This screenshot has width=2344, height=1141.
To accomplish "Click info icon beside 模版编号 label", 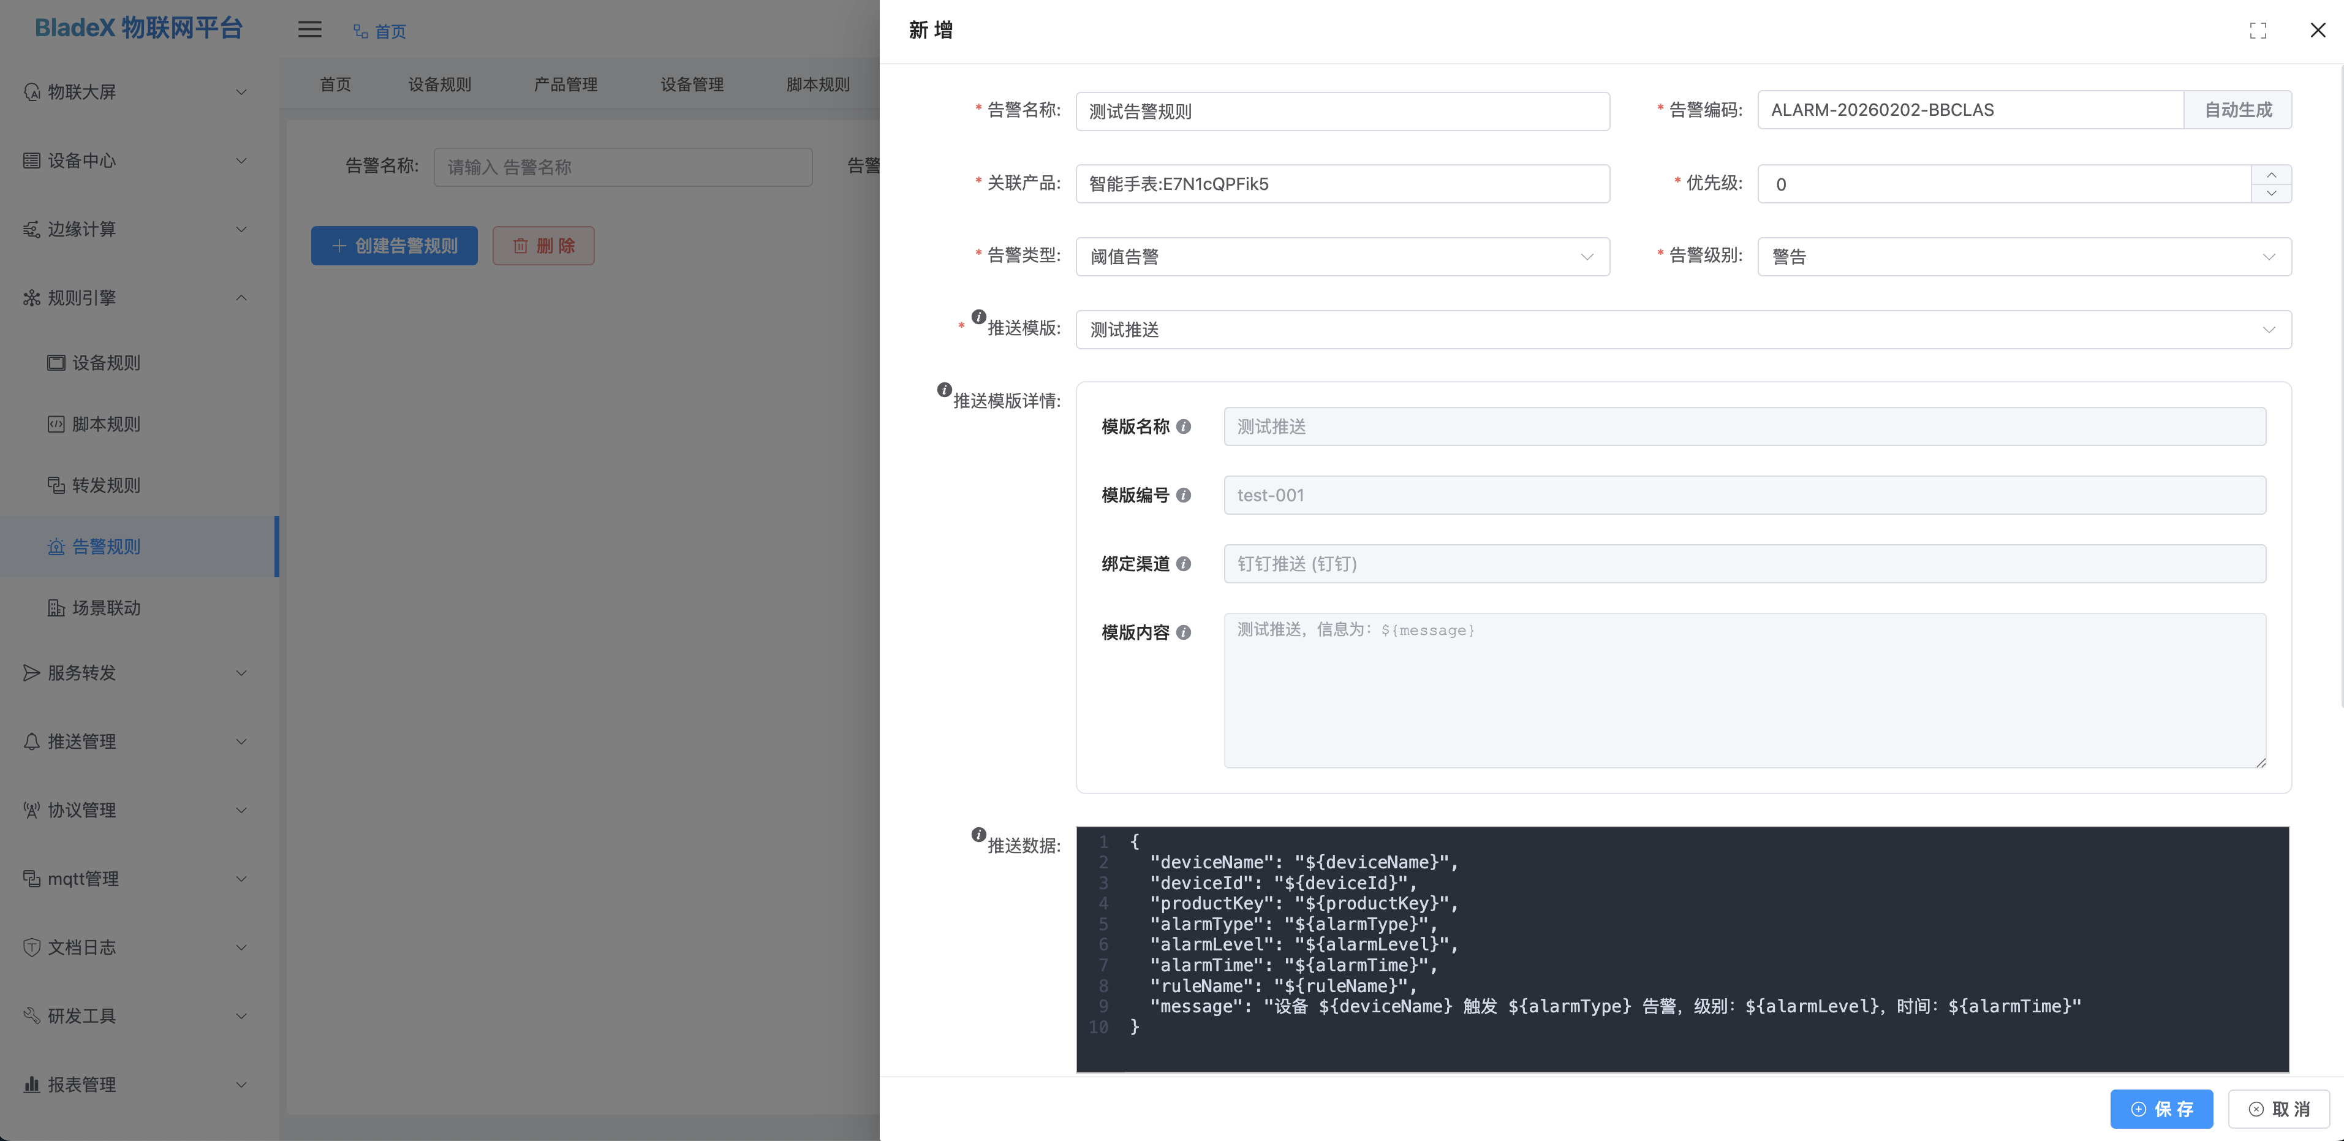I will (x=1183, y=495).
